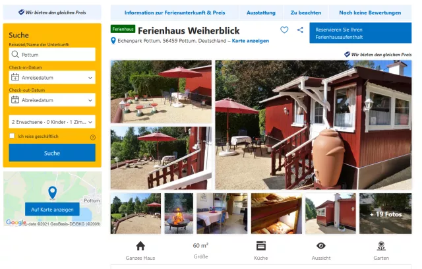422x269 pixels.
Task: Follow the Karte anzeigen link
Action: point(251,41)
